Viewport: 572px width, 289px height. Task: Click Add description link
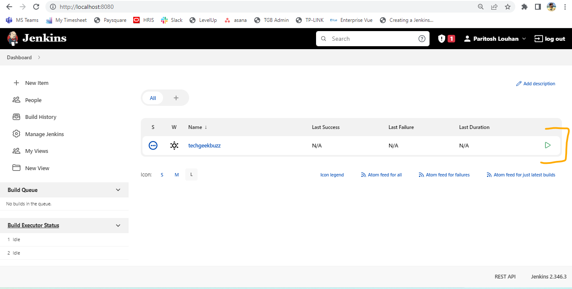point(535,84)
